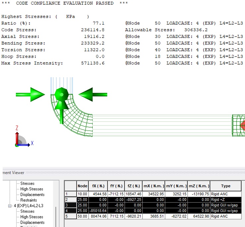Click the Type column header
This screenshot has width=245, height=227.
[226, 186]
